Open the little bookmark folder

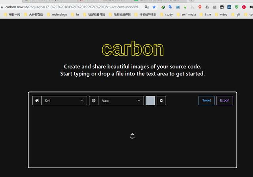pos(206,15)
